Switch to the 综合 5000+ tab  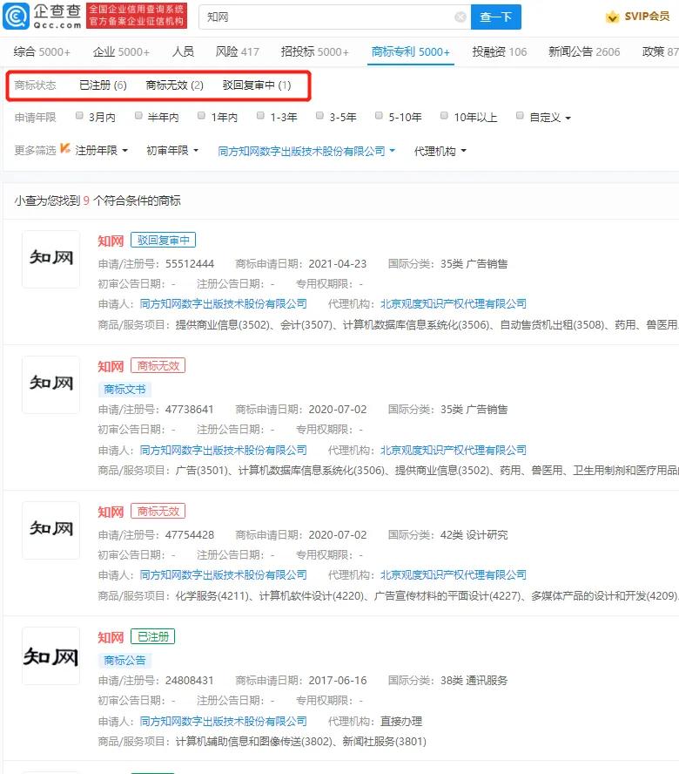42,51
